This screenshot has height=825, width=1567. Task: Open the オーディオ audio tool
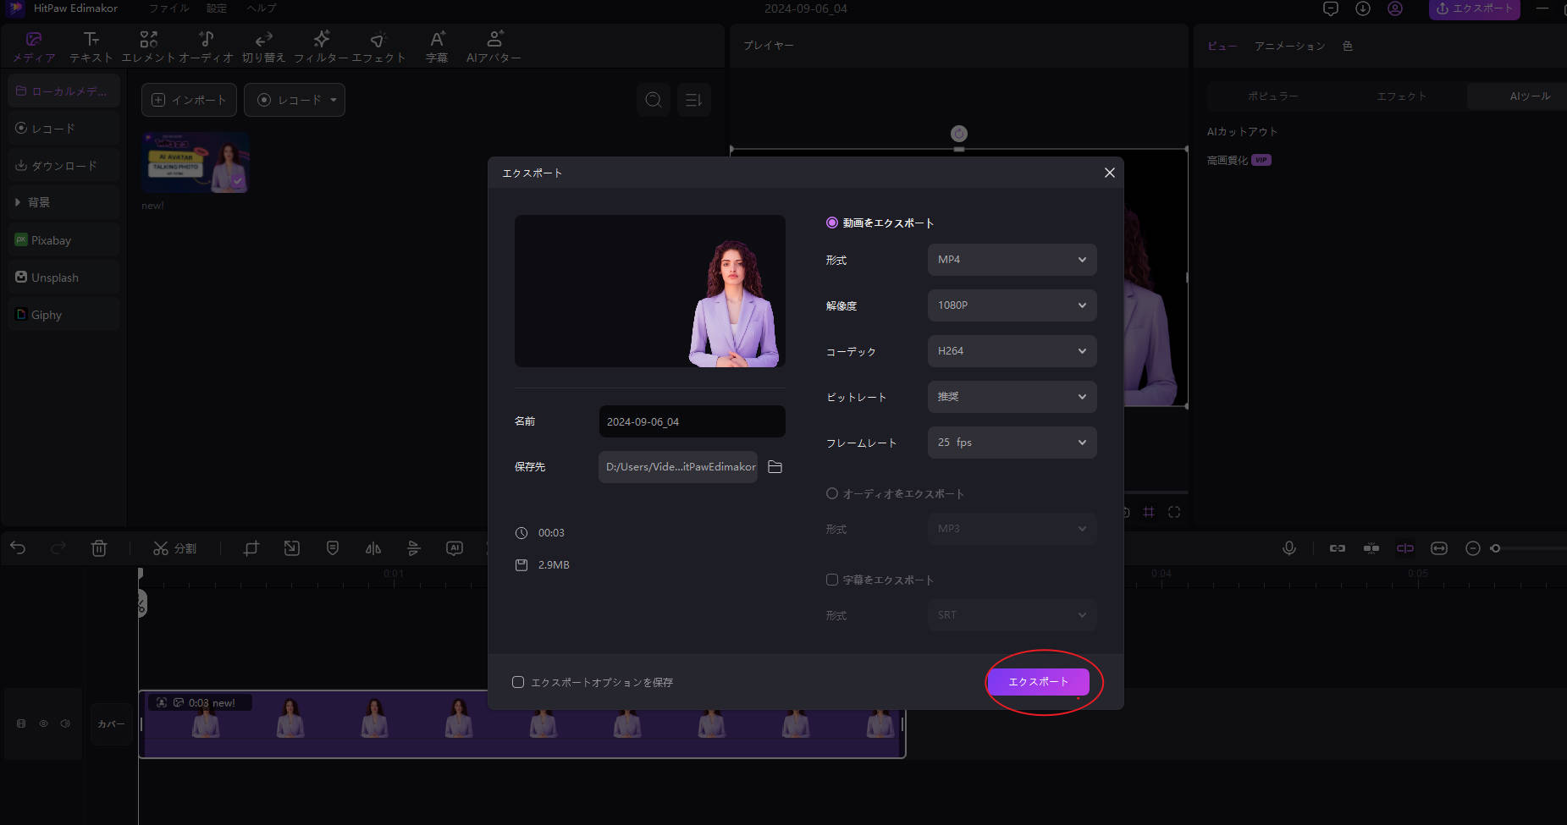coord(206,47)
